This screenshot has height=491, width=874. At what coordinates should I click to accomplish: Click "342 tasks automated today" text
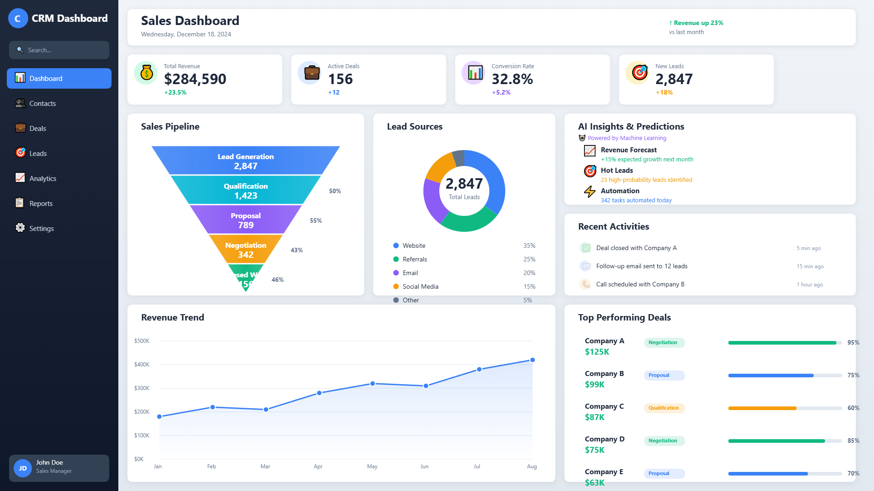coord(636,200)
